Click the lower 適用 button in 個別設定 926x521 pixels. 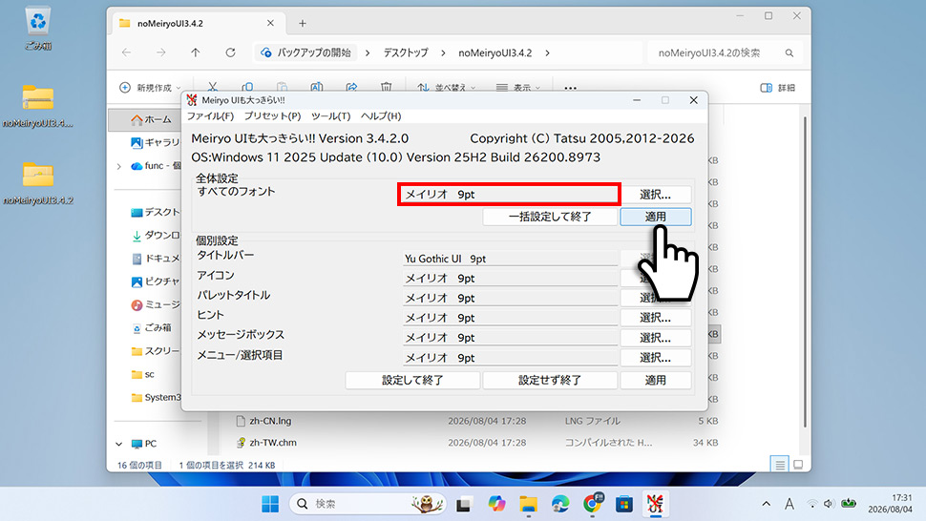(x=656, y=380)
